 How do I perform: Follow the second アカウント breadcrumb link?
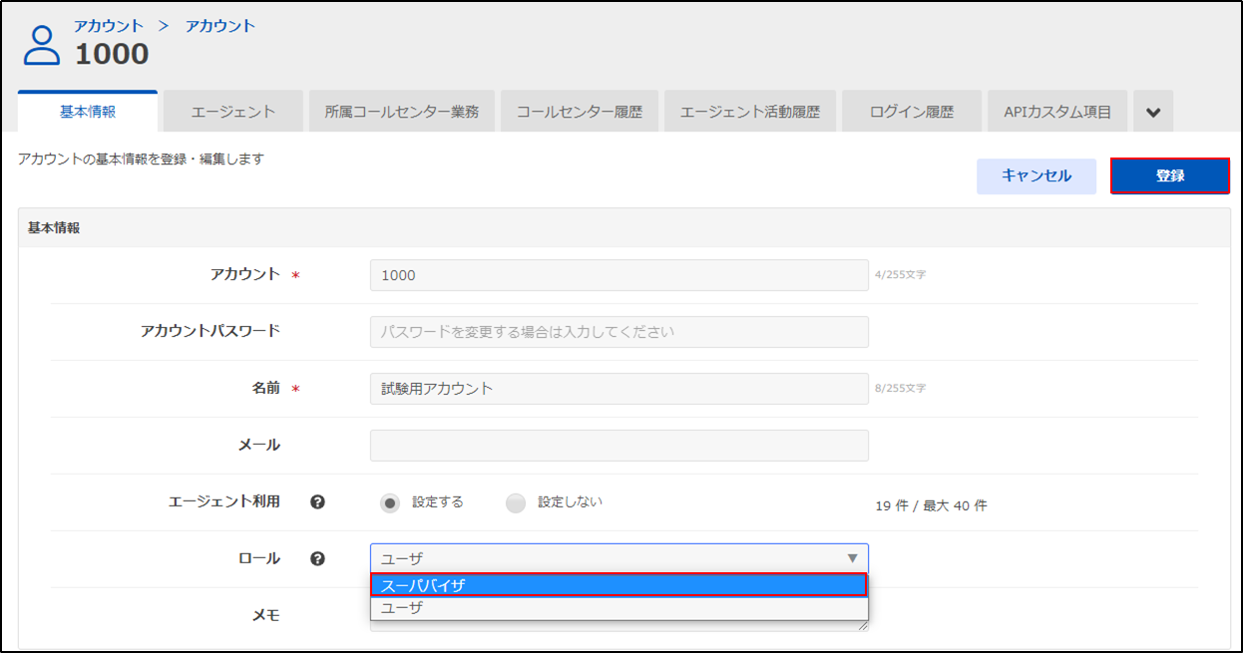[220, 26]
